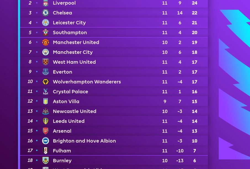The height and width of the screenshot is (169, 250).
Task: Click the Manchester United red crest
Action: pos(46,42)
